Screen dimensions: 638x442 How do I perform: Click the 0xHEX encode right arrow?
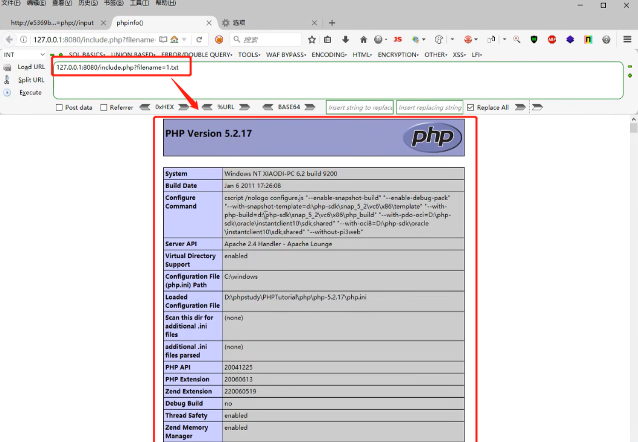tap(184, 107)
